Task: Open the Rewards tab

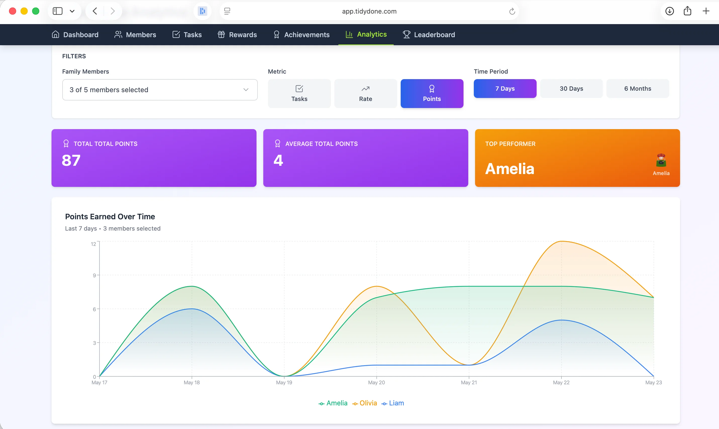Action: tap(237, 35)
